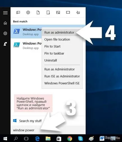Open Task View on taskbar
122x142 pixels.
(x=26, y=139)
